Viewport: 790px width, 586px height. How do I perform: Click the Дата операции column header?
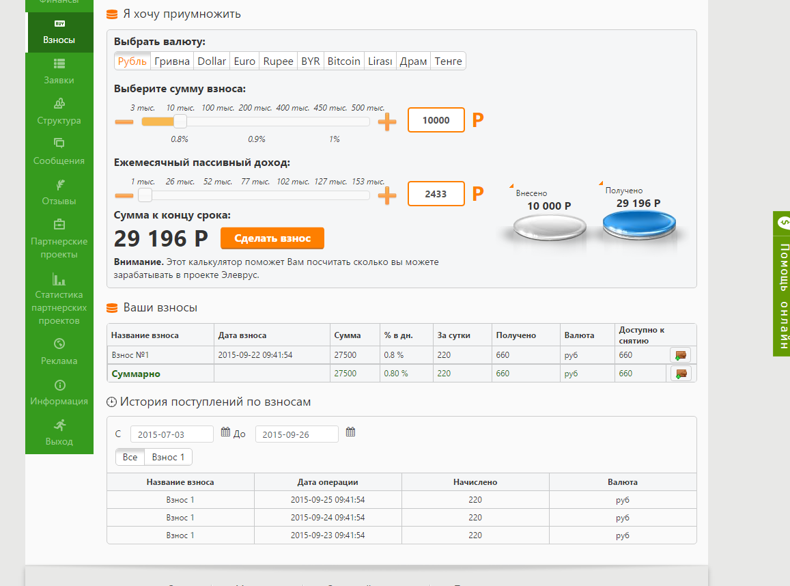point(328,482)
